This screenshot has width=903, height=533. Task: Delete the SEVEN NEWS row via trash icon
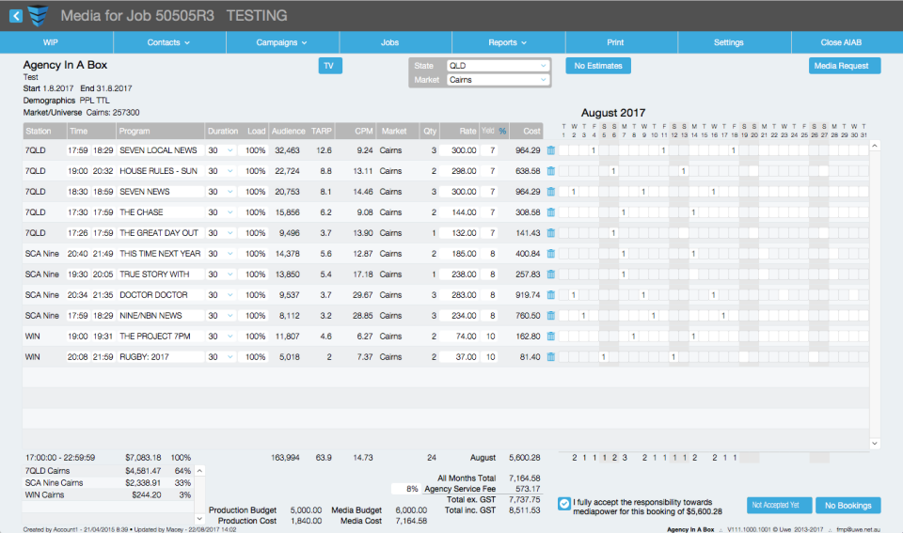click(x=550, y=192)
